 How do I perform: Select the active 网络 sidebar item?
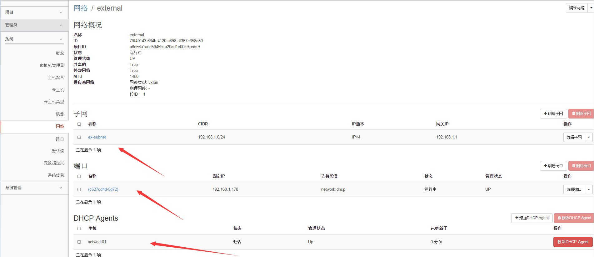[35, 127]
